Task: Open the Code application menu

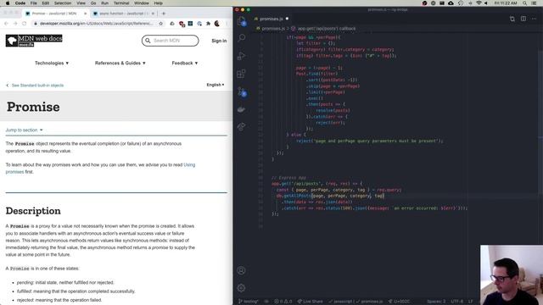Action: [x=20, y=3]
